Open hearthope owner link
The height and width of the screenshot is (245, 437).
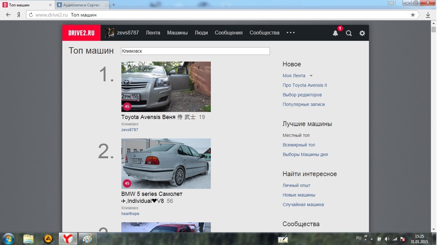[x=130, y=214]
